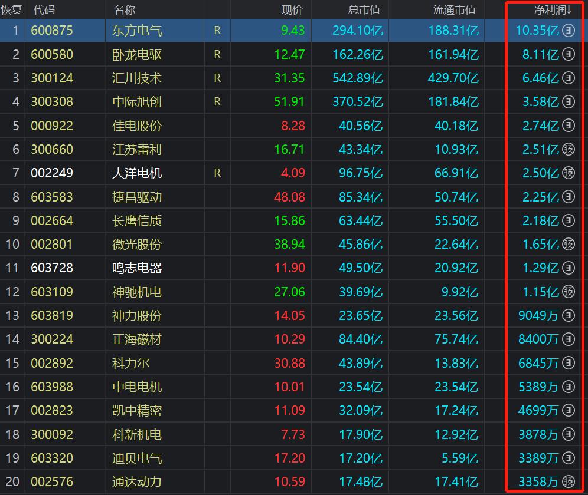
Task: Click the R margin marker for 中际旭创
Action: (x=217, y=101)
